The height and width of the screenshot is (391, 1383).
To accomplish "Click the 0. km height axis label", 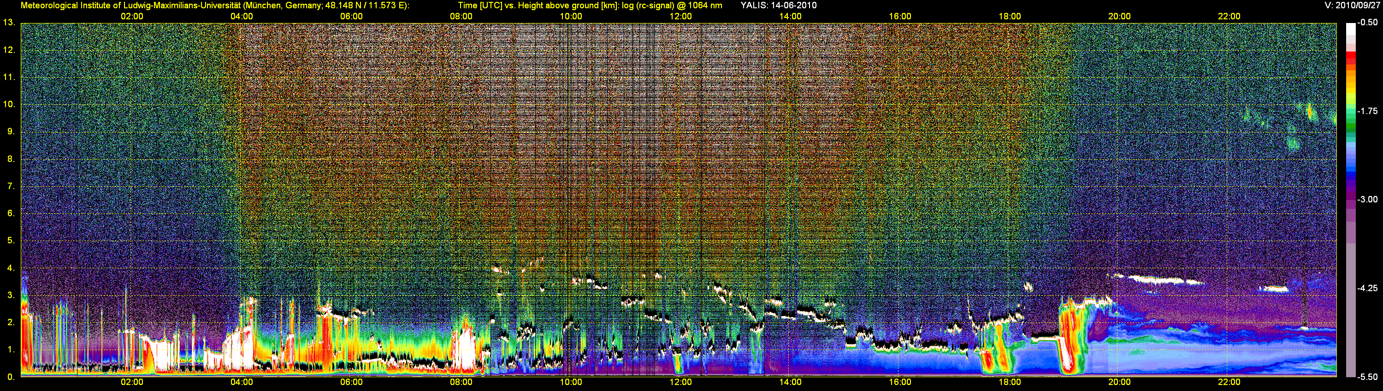I will [11, 377].
